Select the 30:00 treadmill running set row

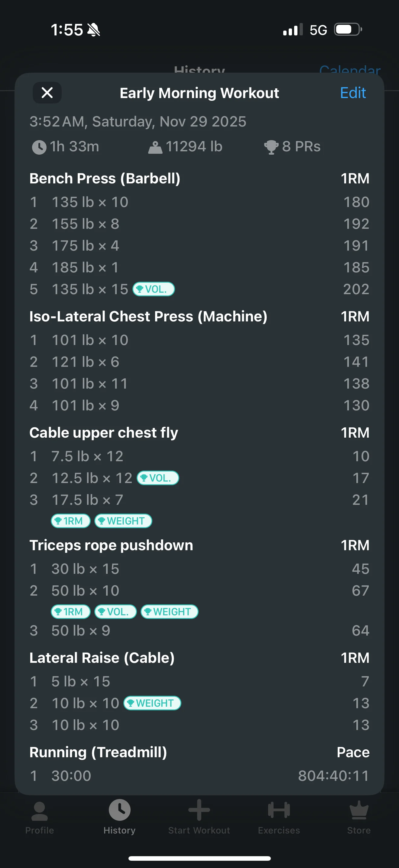199,776
